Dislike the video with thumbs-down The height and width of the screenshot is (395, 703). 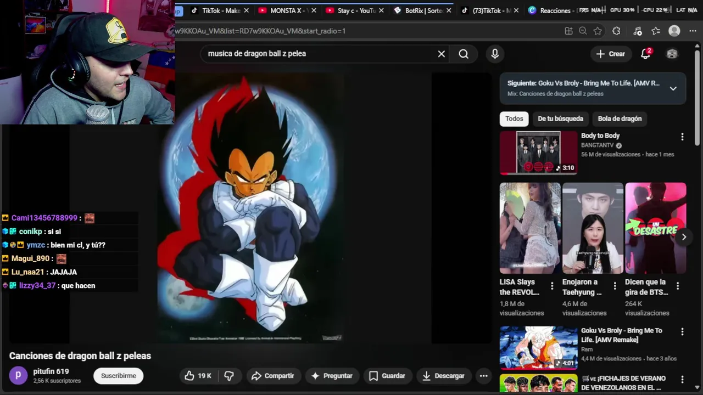[x=230, y=376]
